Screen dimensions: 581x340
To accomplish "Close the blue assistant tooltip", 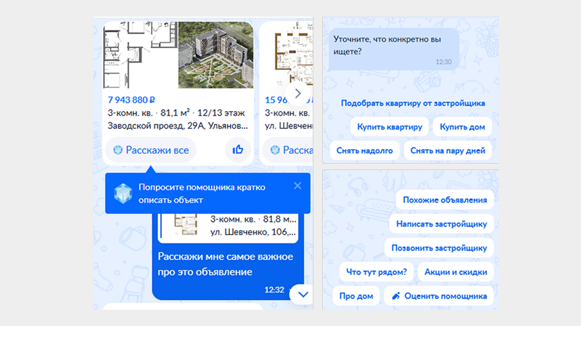I will coord(297,186).
